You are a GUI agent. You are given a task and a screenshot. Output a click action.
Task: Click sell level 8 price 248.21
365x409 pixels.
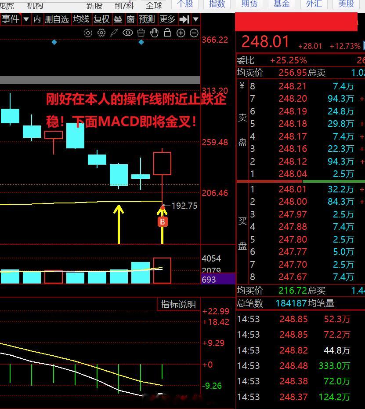point(293,86)
